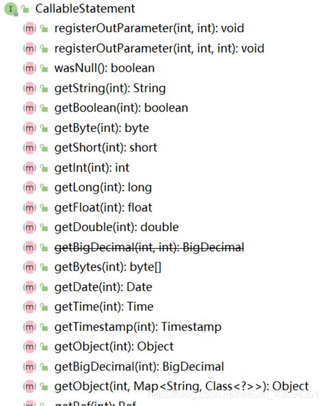
Task: Click the CallableStatement interface icon
Action: [x=11, y=9]
